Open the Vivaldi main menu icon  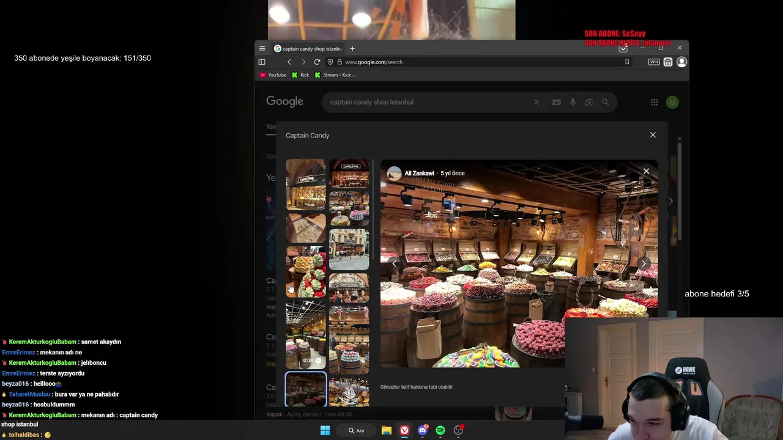click(262, 48)
